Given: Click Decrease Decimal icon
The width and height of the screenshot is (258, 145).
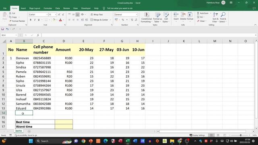Looking at the screenshot, I should point(136,20).
